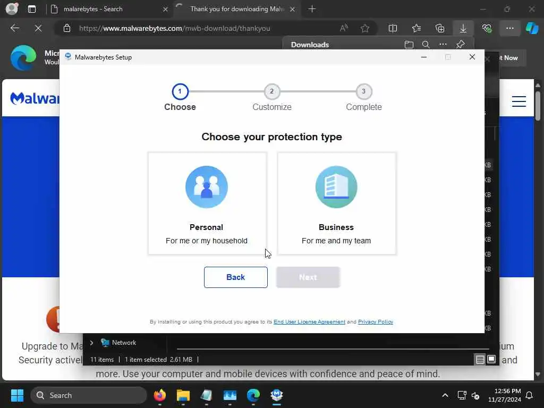
Task: Open Microsoft Edge from the taskbar
Action: (253, 395)
